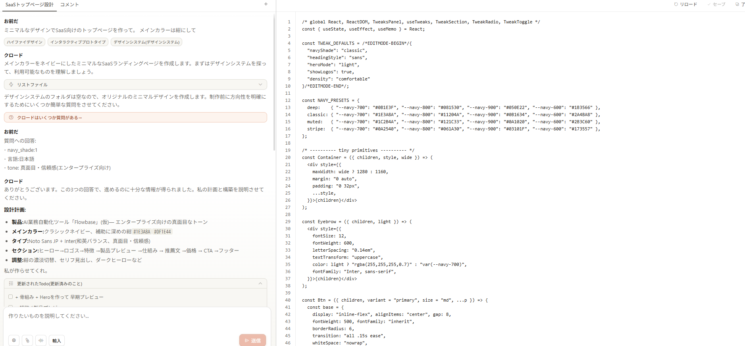Click the checklist icon beside 更新されたTodo
This screenshot has height=346, width=745.
(x=11, y=284)
